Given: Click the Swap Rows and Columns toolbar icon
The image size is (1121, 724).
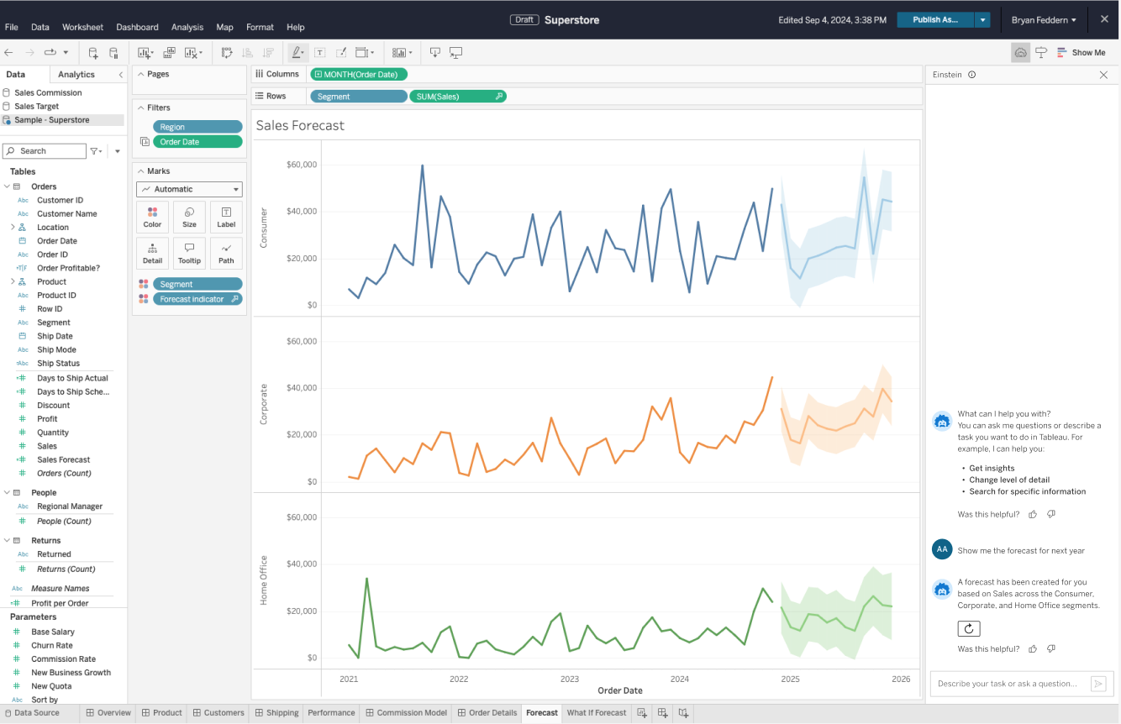Looking at the screenshot, I should pos(226,52).
